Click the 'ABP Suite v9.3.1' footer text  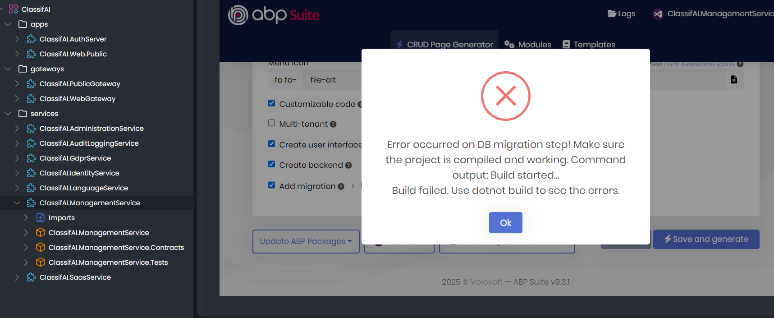[541, 282]
